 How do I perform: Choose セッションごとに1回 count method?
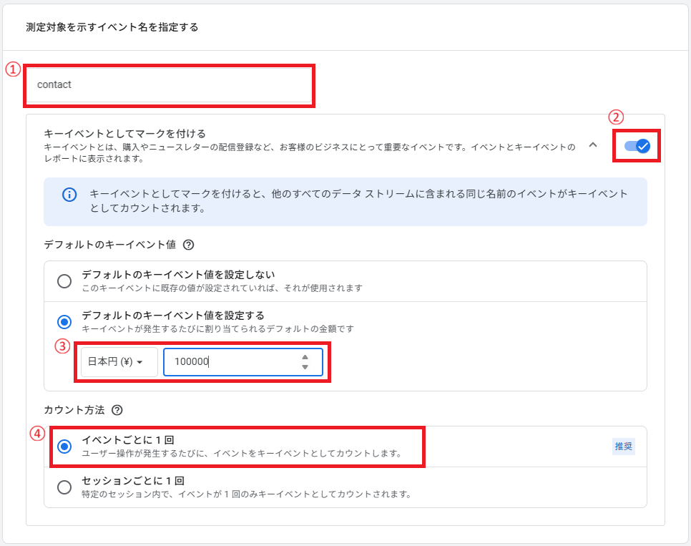[x=64, y=487]
